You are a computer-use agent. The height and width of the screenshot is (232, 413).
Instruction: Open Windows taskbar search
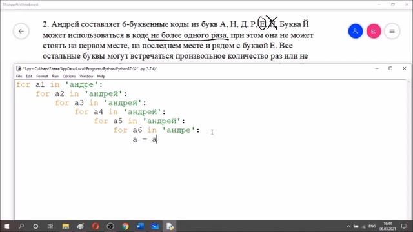[x=21, y=226]
